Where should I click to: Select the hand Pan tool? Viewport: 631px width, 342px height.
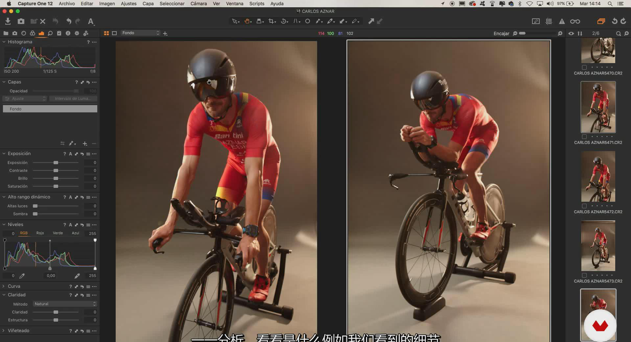click(x=247, y=21)
